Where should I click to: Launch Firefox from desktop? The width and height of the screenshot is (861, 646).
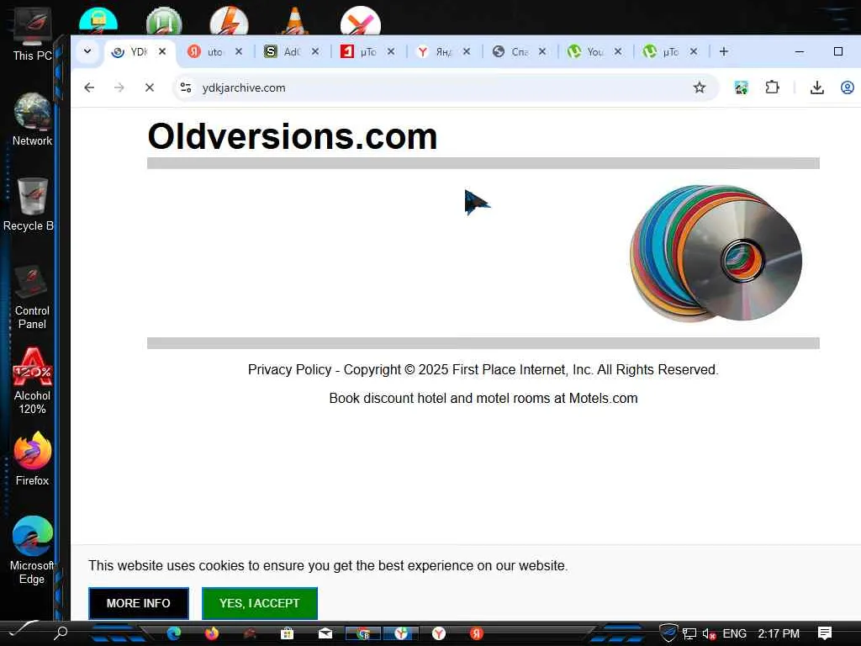[32, 458]
